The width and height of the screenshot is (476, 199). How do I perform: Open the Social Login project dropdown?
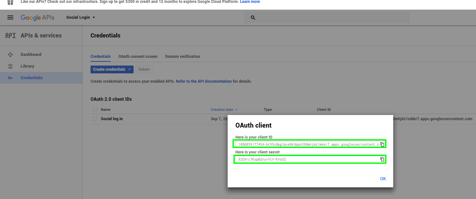click(x=81, y=17)
